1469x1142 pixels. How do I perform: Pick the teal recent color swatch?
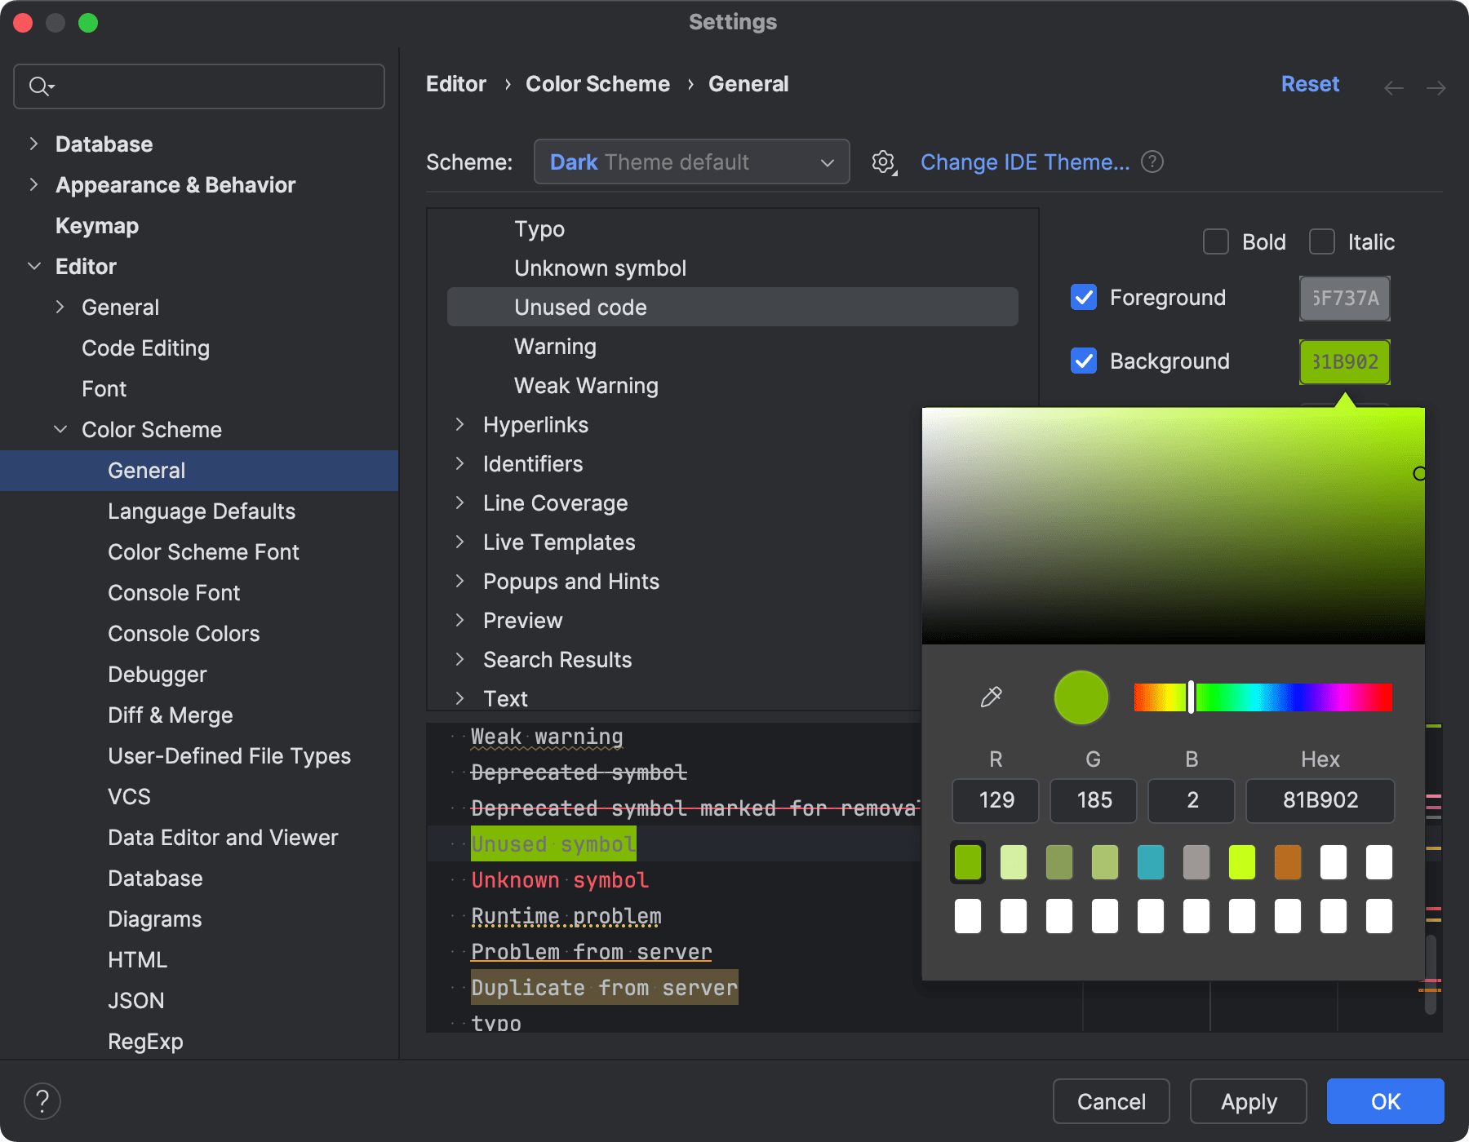pyautogui.click(x=1151, y=862)
